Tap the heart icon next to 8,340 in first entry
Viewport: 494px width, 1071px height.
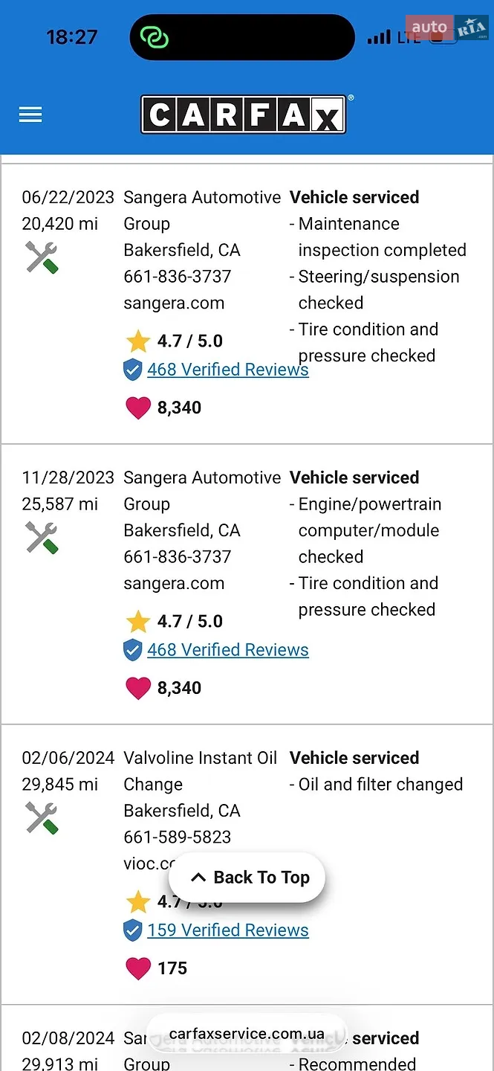click(138, 408)
